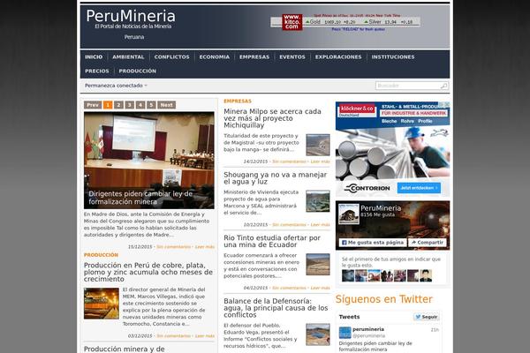Open headline Dirigentes piden cambiar ley
The width and height of the screenshot is (530, 353).
pos(140,198)
